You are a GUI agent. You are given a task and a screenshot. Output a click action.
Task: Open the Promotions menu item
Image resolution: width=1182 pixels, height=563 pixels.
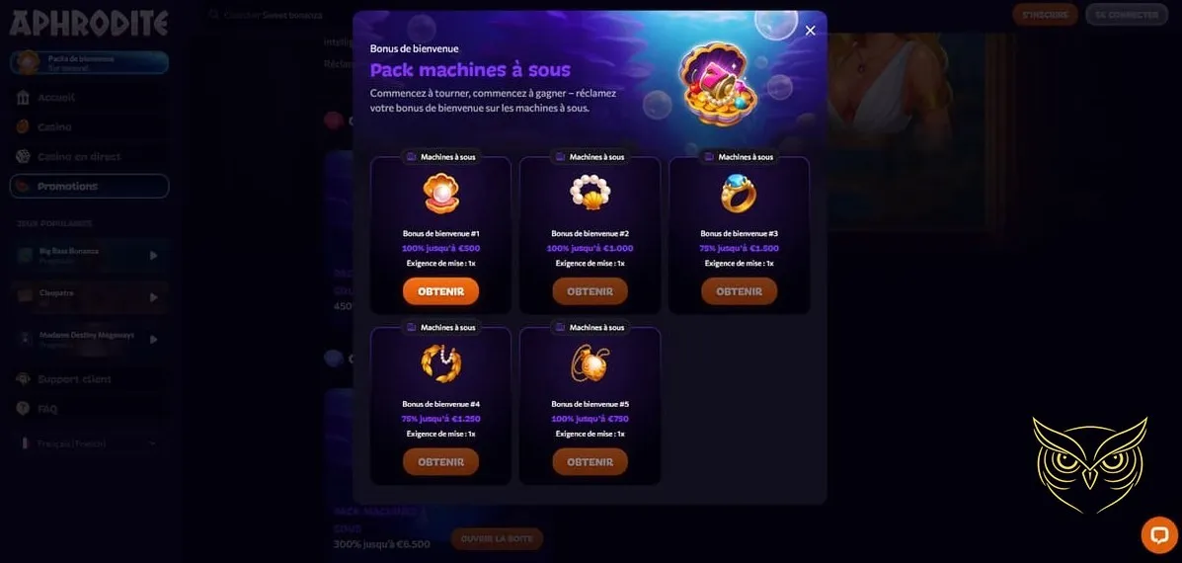(x=89, y=186)
